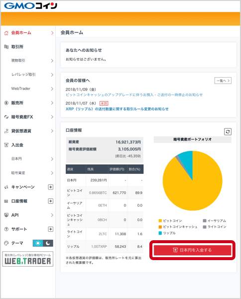241x299 pixels.
Task: Open the XRP 送付数量 rule change notice link
Action: point(117,109)
